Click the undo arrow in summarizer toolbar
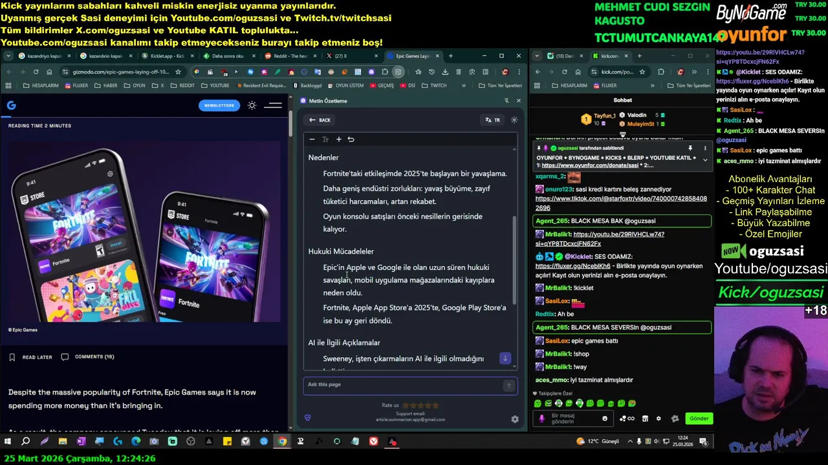 (x=351, y=139)
